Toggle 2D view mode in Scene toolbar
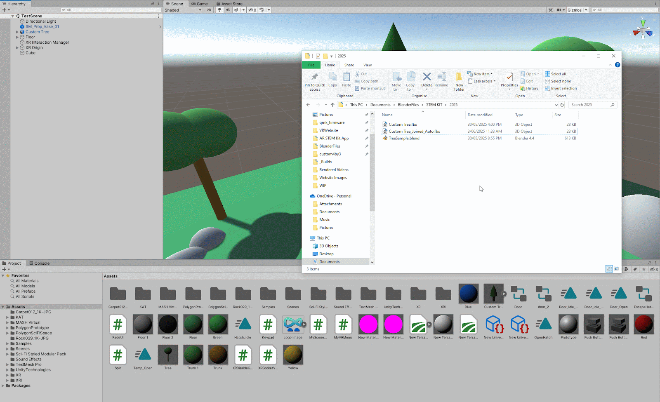This screenshot has height=402, width=660. 209,10
